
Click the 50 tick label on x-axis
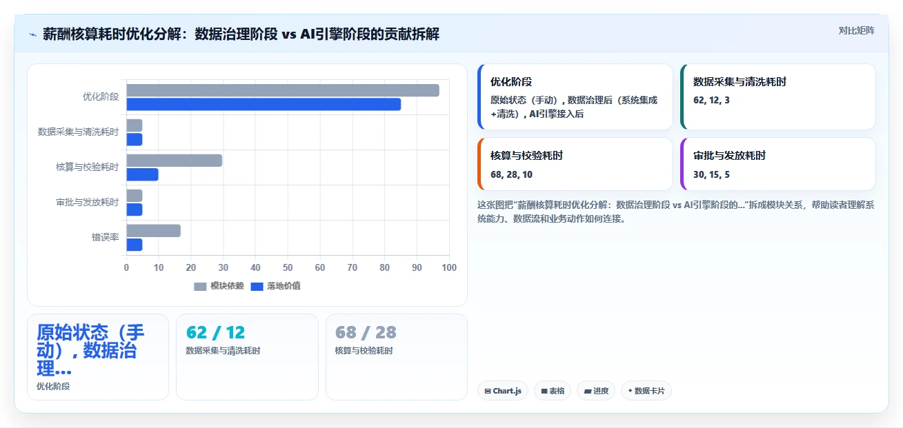click(288, 267)
